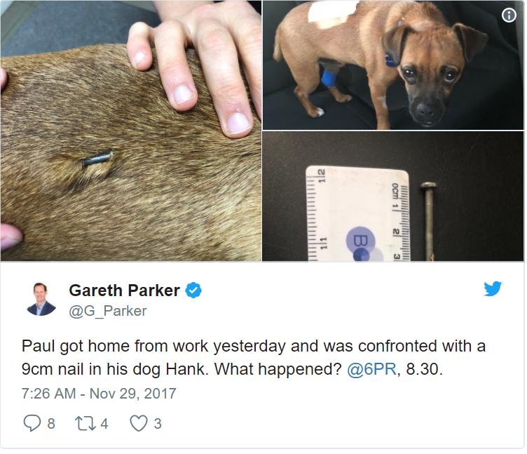Click the @G_Parker handle

point(107,312)
